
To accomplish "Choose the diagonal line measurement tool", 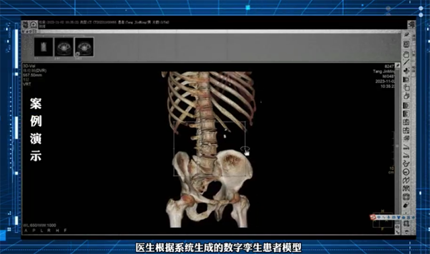I will point(406,62).
